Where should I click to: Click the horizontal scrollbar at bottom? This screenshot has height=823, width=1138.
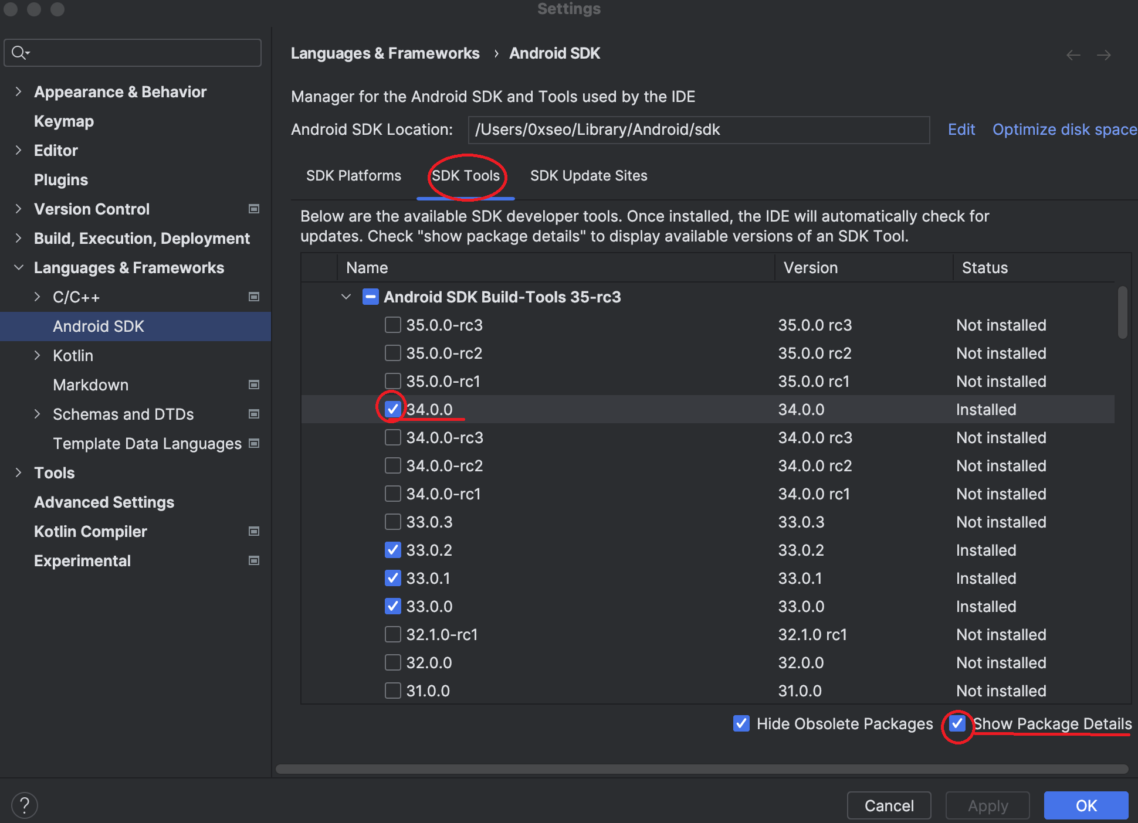click(x=702, y=768)
